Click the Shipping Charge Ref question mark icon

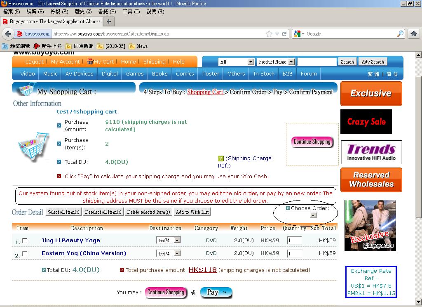pos(221,158)
